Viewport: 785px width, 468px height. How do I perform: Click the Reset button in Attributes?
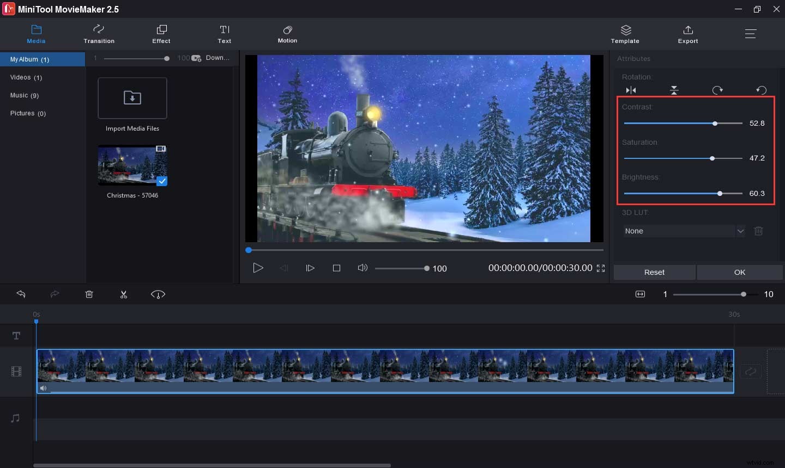(654, 272)
